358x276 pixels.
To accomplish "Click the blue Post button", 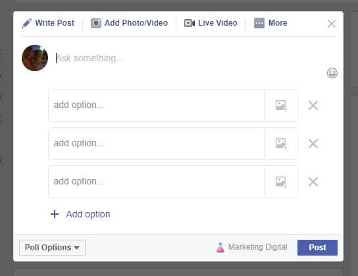I will (x=317, y=248).
